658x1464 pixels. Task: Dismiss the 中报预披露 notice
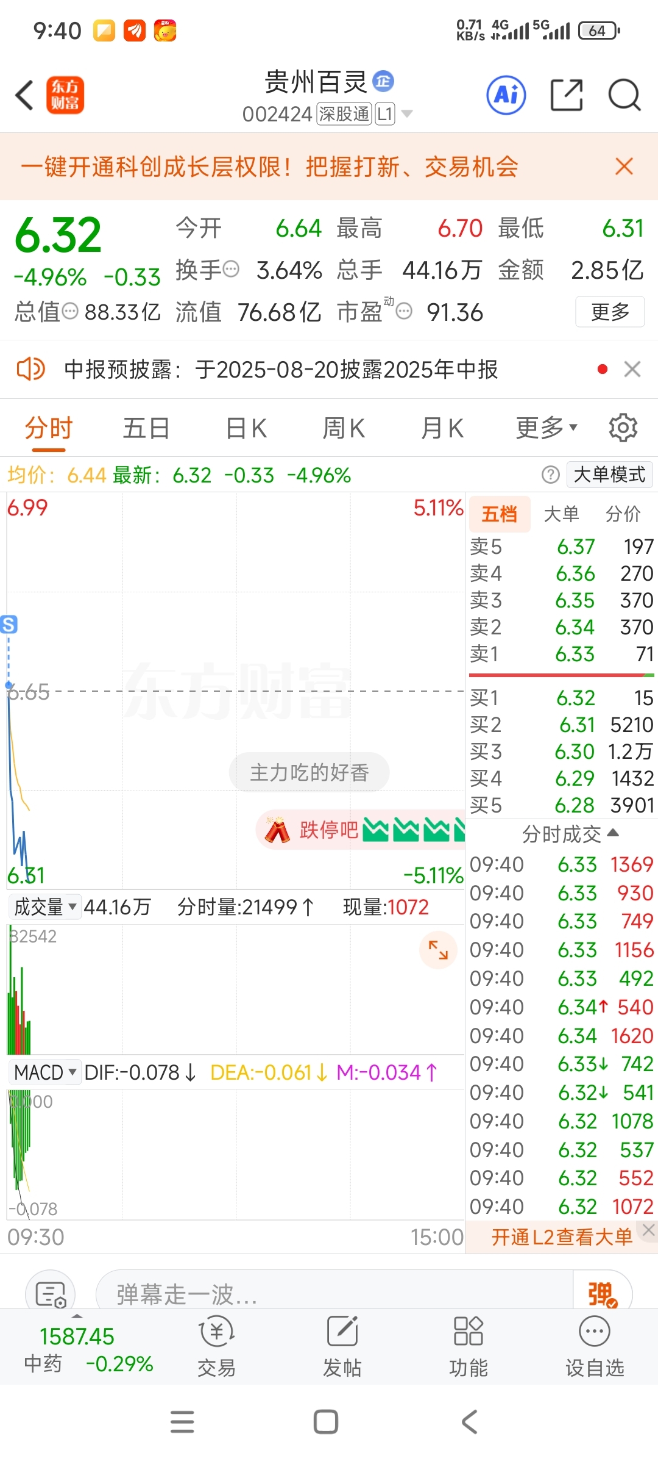[632, 369]
